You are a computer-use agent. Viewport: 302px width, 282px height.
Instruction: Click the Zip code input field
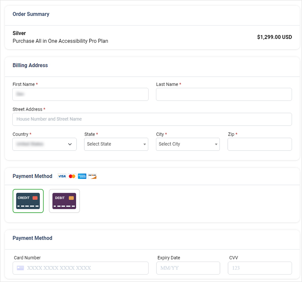coord(259,144)
